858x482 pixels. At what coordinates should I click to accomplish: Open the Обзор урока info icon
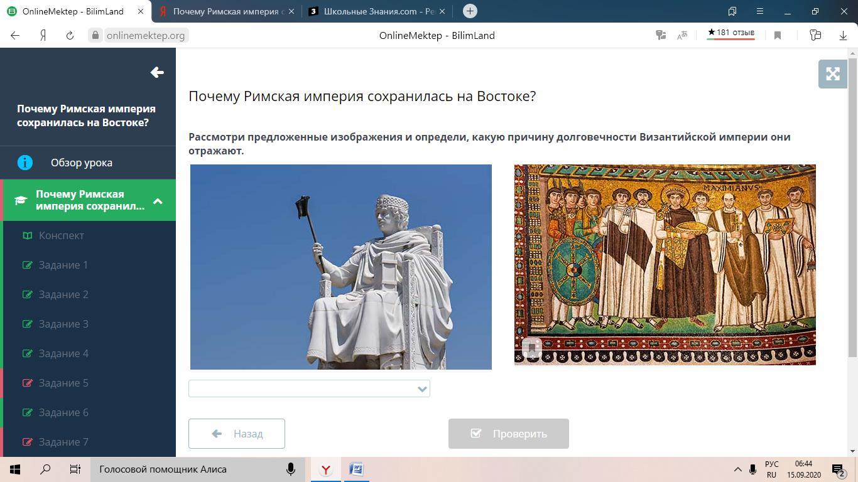[24, 163]
